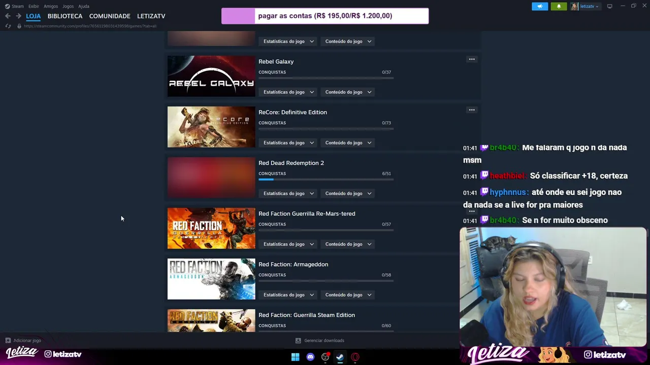Open Red Faction: Guerrilla Steam Edition title link
650x365 pixels.
coord(307,315)
